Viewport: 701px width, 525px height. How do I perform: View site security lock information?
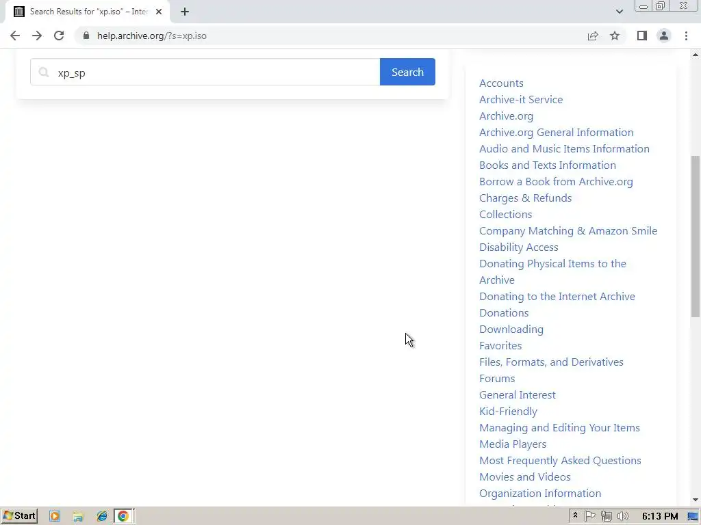click(86, 36)
